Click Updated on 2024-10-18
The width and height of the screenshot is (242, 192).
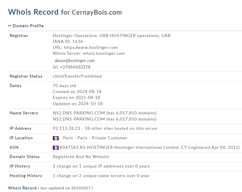tap(78, 104)
